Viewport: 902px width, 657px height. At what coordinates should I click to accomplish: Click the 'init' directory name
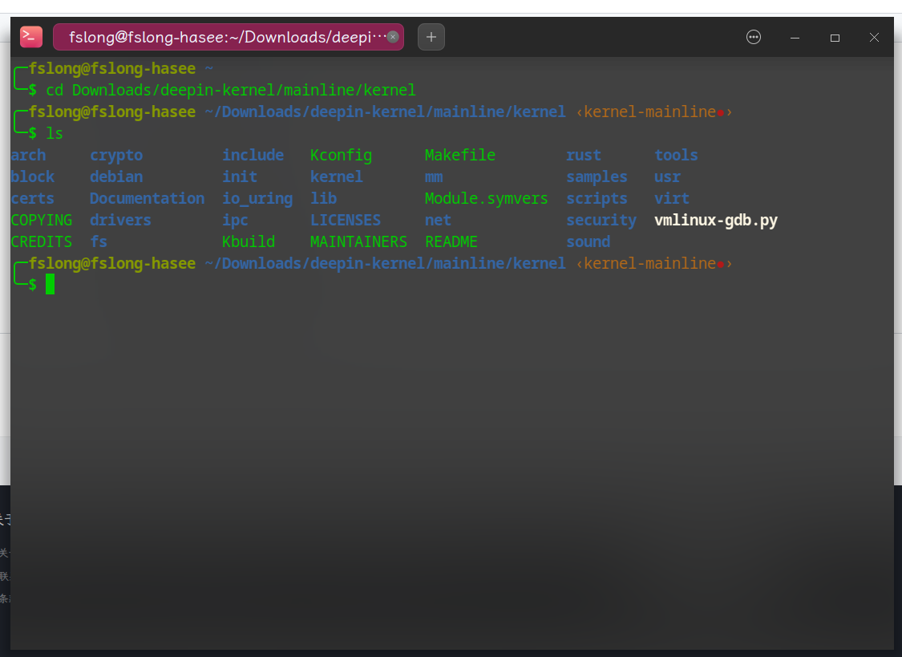pos(240,176)
